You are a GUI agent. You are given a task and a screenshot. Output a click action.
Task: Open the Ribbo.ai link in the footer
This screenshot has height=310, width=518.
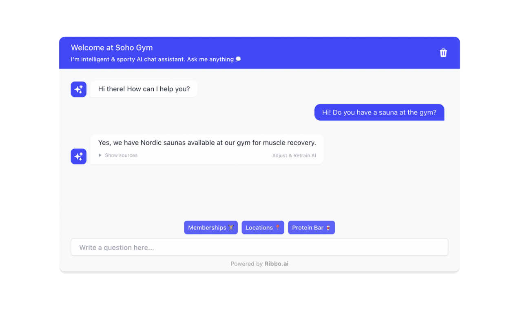coord(276,264)
